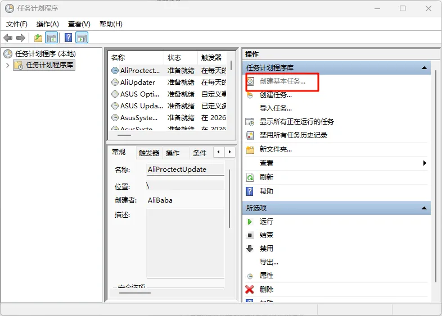Image resolution: width=442 pixels, height=316 pixels.
Task: Click 显示所有正在运行的任务 link
Action: point(297,122)
